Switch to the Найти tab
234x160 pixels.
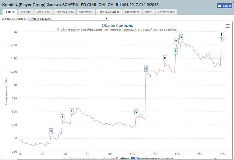pyautogui.click(x=149, y=12)
